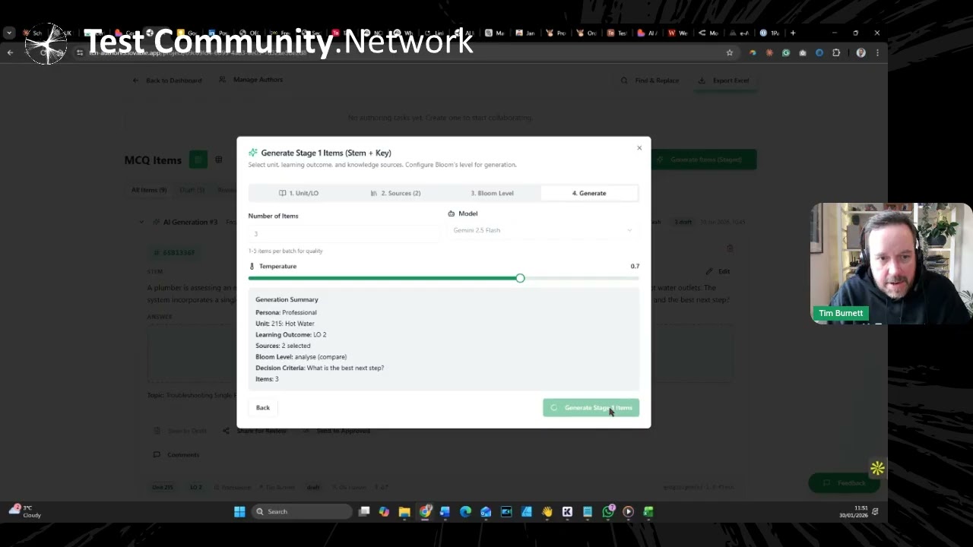
Task: Open the browser Extensions puzzle icon
Action: (x=836, y=53)
